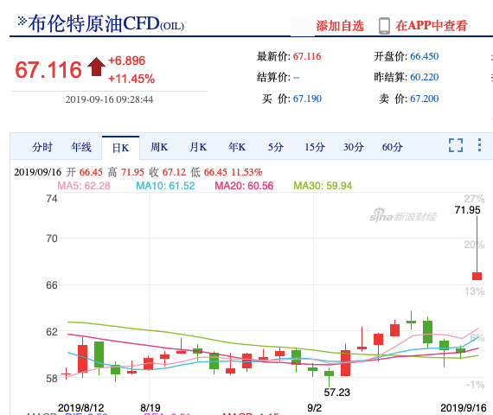Choose the 30分 interval tab
Image resolution: width=493 pixels, height=415 pixels.
[x=354, y=147]
